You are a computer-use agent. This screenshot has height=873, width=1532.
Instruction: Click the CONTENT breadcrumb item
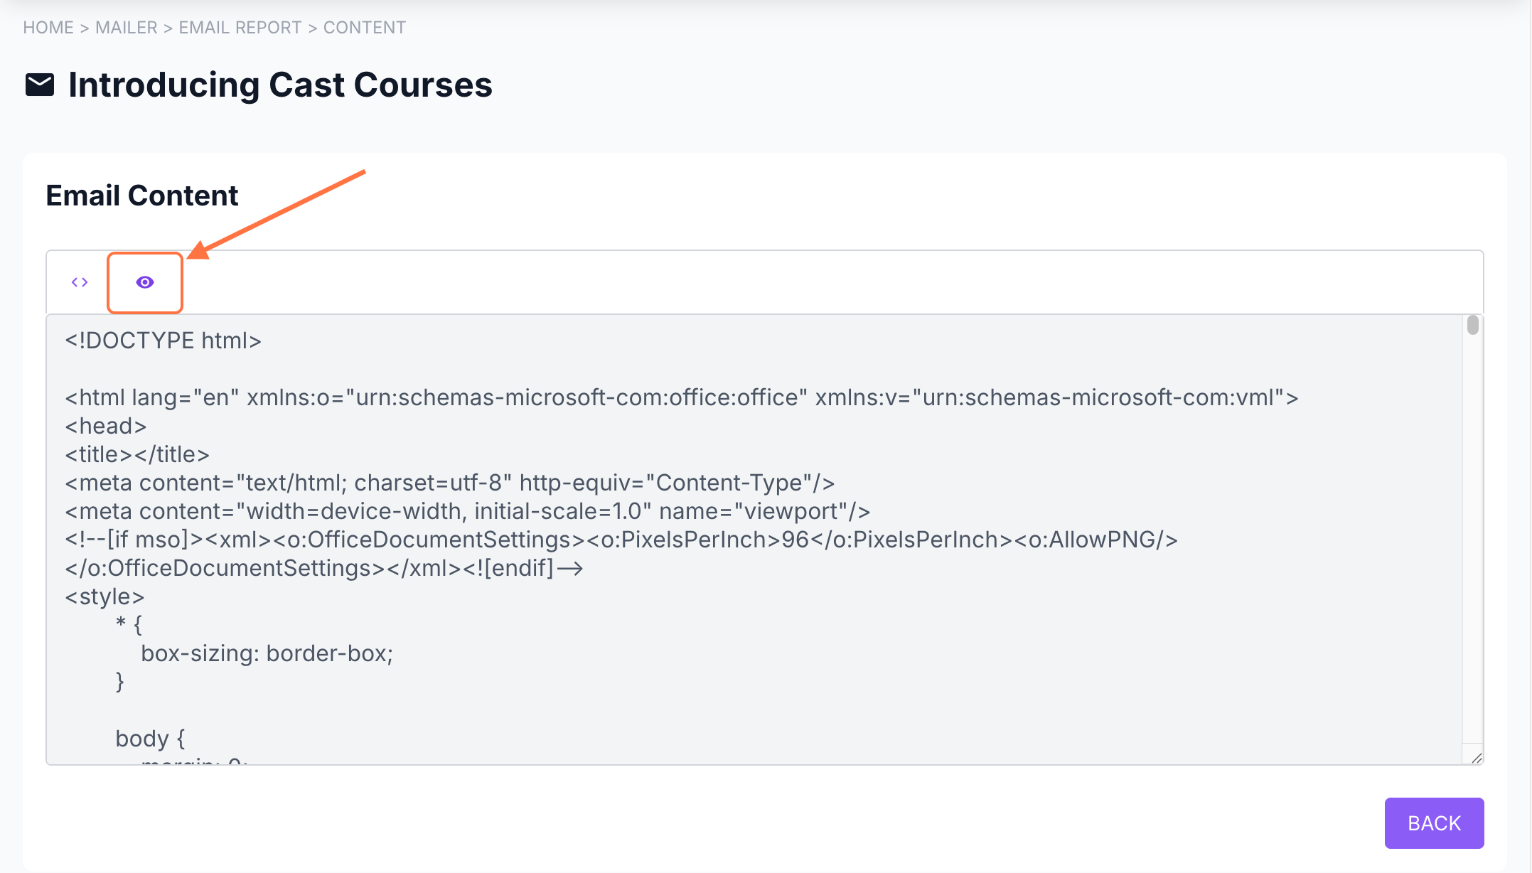coord(365,28)
